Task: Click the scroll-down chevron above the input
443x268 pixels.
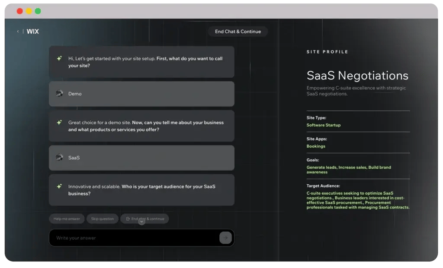Action: tap(141, 222)
